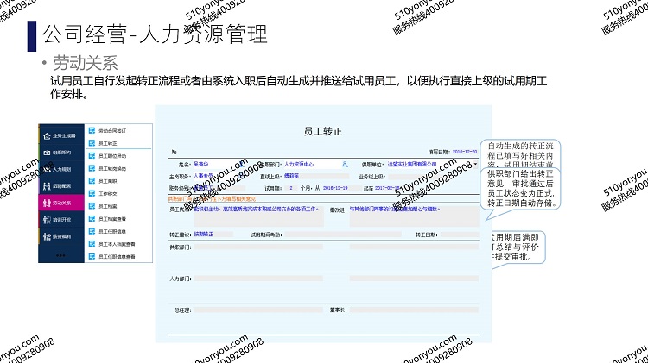Select 员工转正 in the submenu
Screen dimensions: 648x363
pyautogui.click(x=108, y=142)
